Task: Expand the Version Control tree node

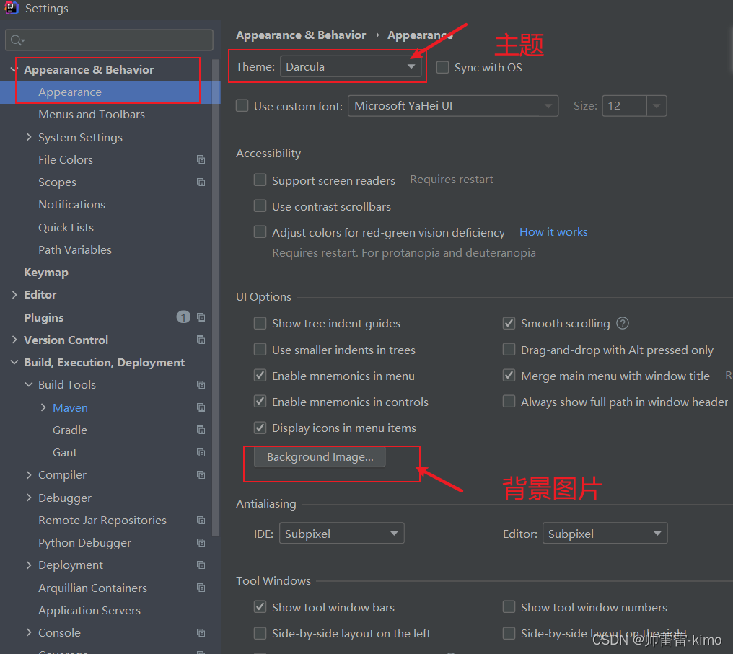Action: click(x=14, y=340)
